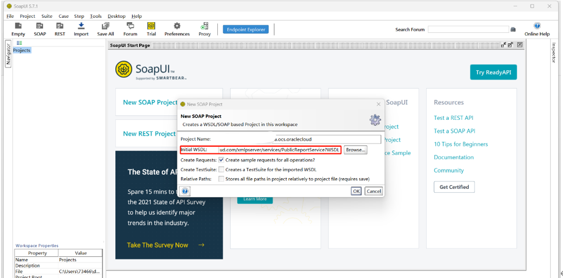Click the REST project toolbar icon

coord(60,26)
